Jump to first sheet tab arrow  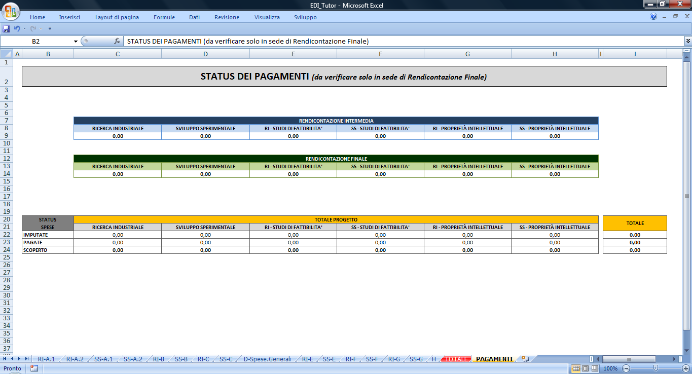click(5, 359)
